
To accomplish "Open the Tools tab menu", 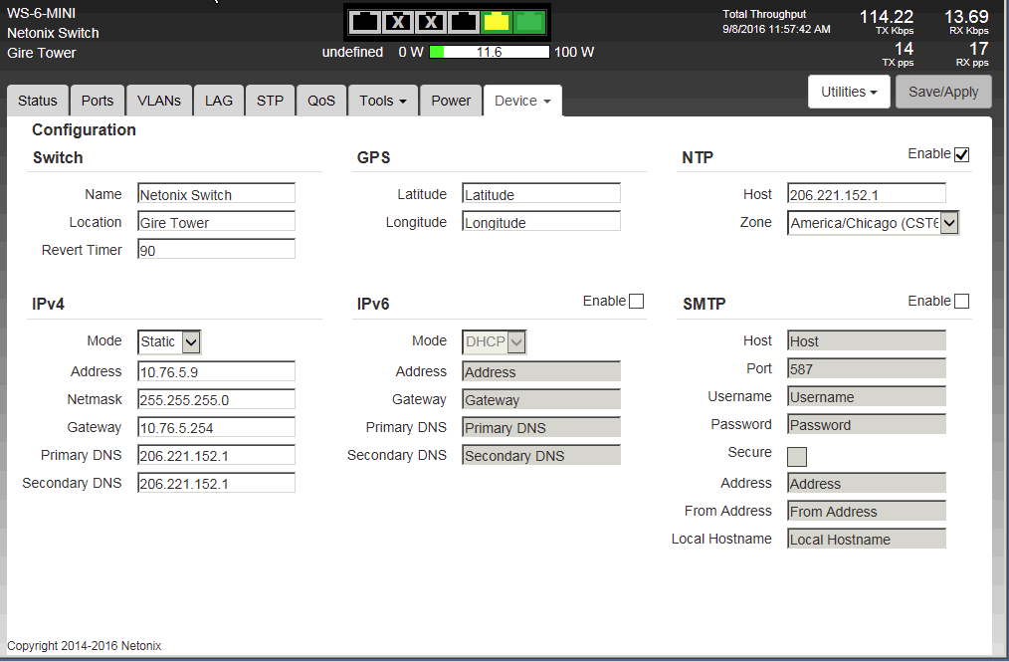I will (382, 101).
